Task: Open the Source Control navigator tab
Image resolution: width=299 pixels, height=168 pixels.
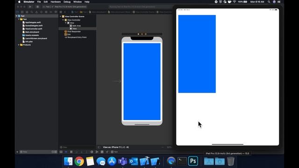Action: pos(22,12)
